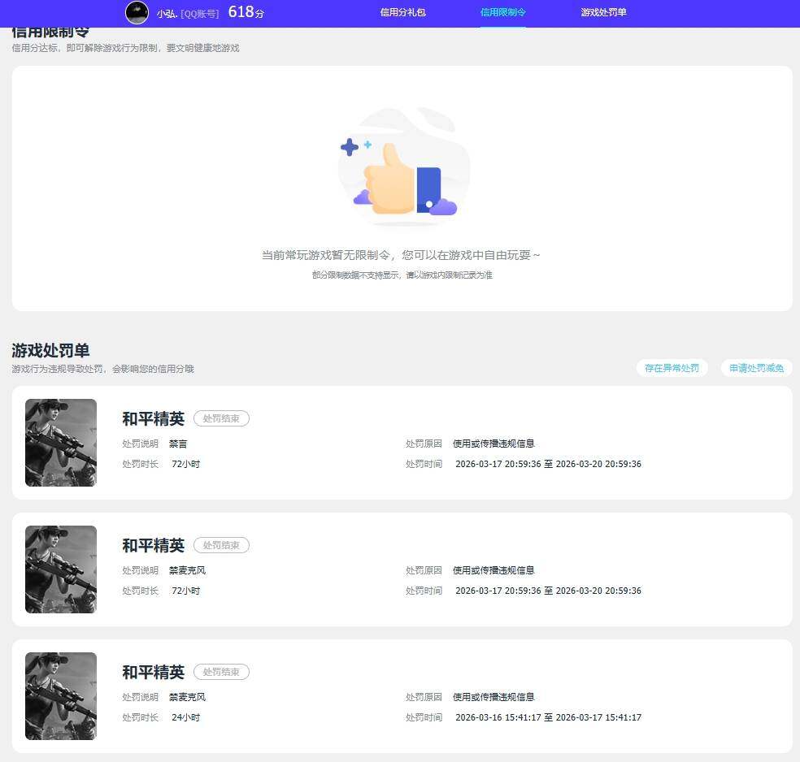Click the 游戏处罚单 section heading
Image resolution: width=800 pixels, height=762 pixels.
click(50, 351)
